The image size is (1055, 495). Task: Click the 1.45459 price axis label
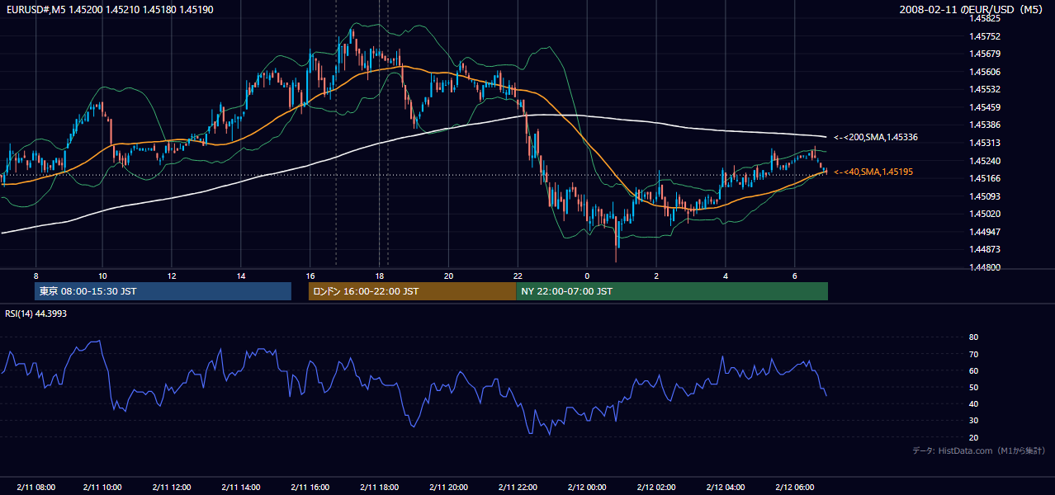(985, 107)
